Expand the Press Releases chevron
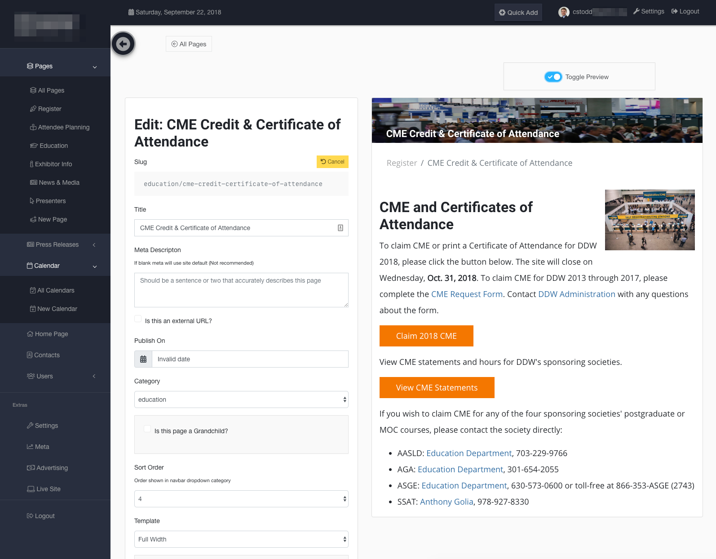Viewport: 716px width, 559px height. [x=94, y=245]
